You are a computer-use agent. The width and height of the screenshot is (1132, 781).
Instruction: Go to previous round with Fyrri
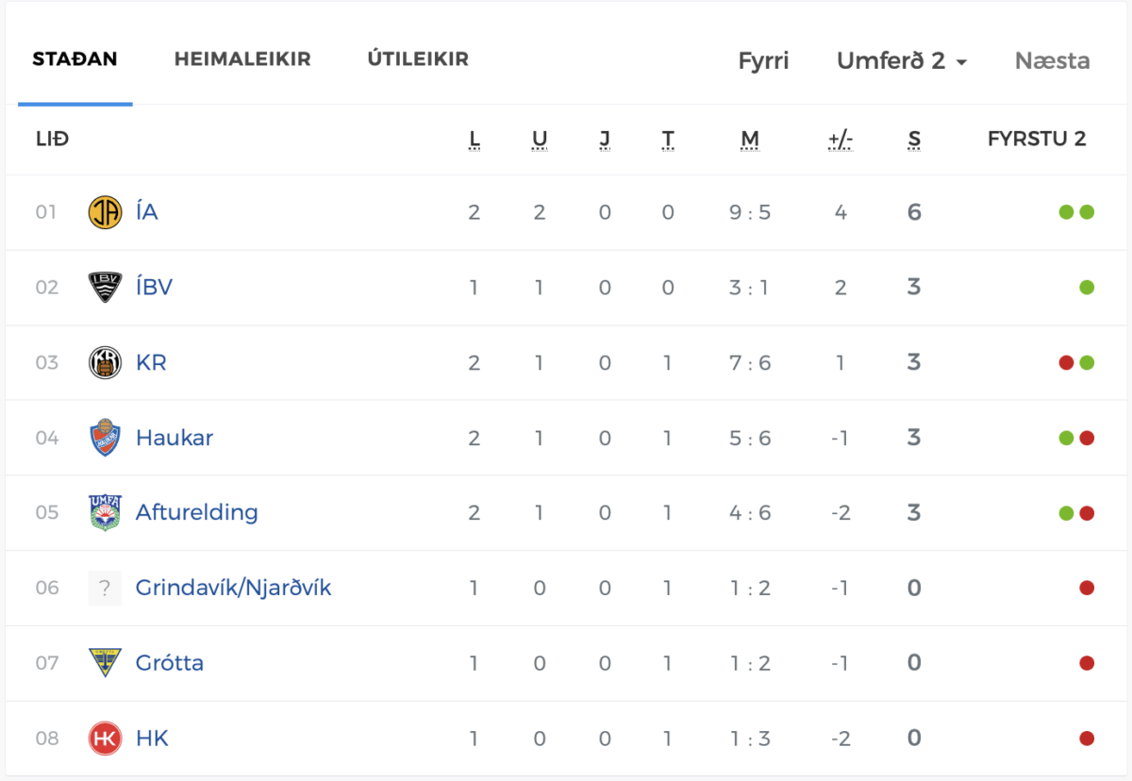pos(763,61)
